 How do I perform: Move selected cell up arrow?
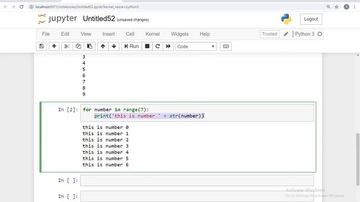tap(103, 46)
